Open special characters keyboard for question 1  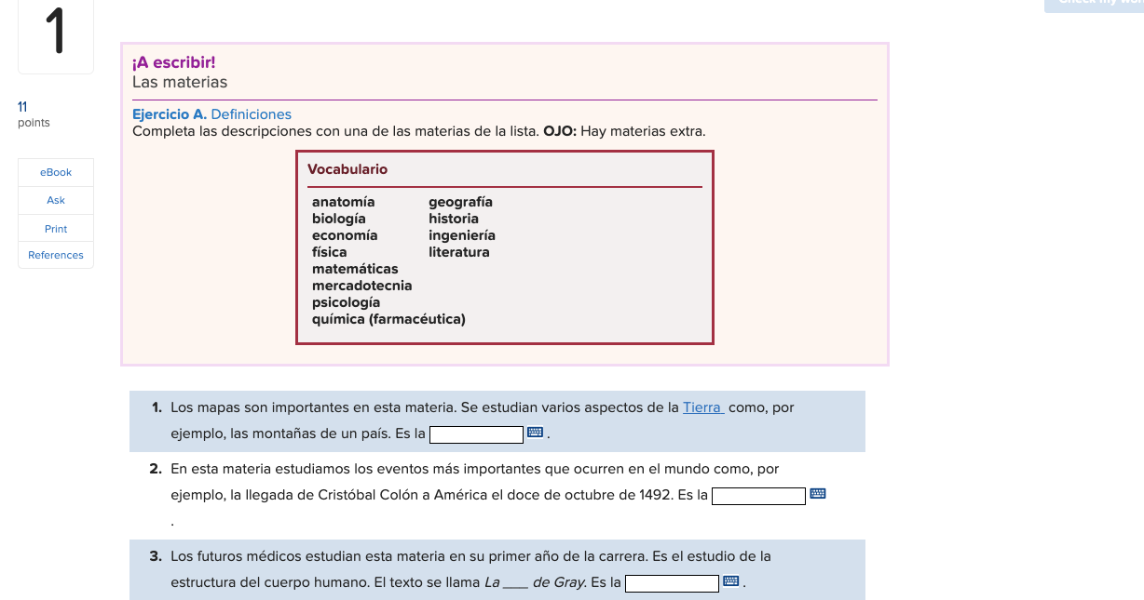pyautogui.click(x=536, y=433)
